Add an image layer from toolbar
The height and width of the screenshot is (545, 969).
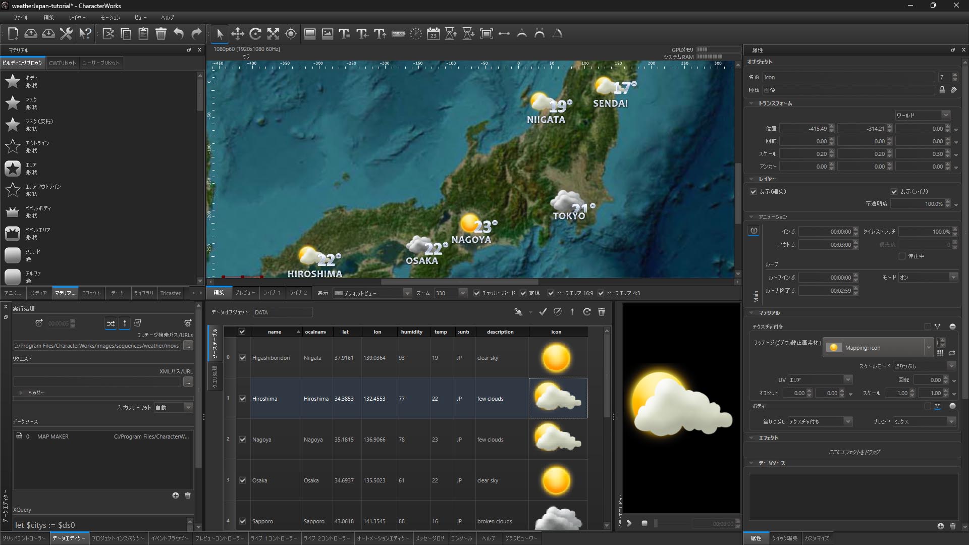click(x=328, y=34)
